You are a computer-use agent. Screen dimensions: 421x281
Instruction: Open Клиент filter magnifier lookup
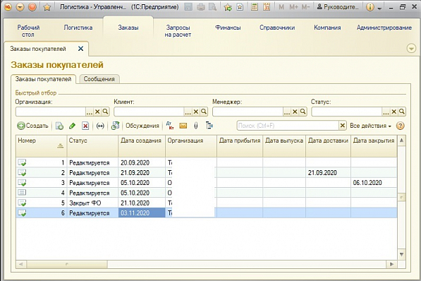(204, 112)
